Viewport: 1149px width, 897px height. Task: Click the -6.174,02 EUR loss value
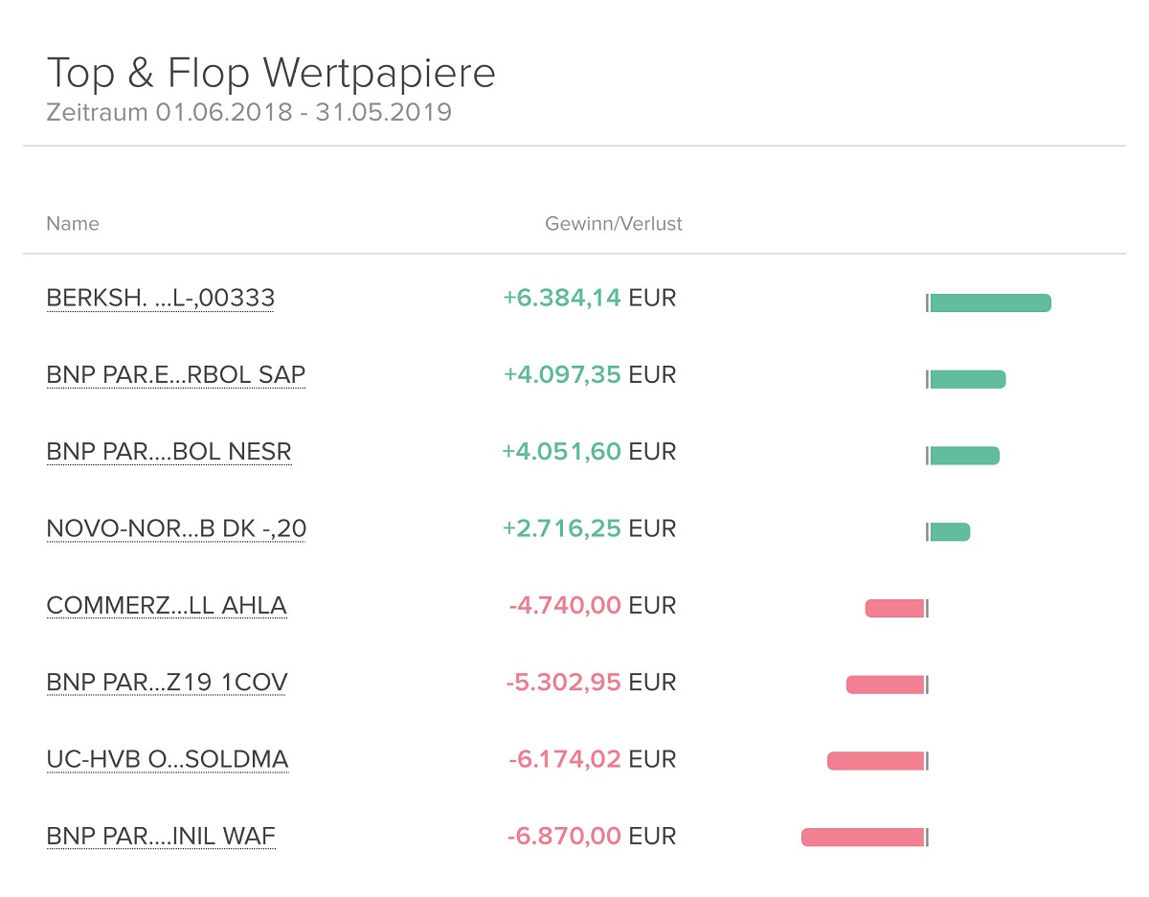tap(593, 759)
